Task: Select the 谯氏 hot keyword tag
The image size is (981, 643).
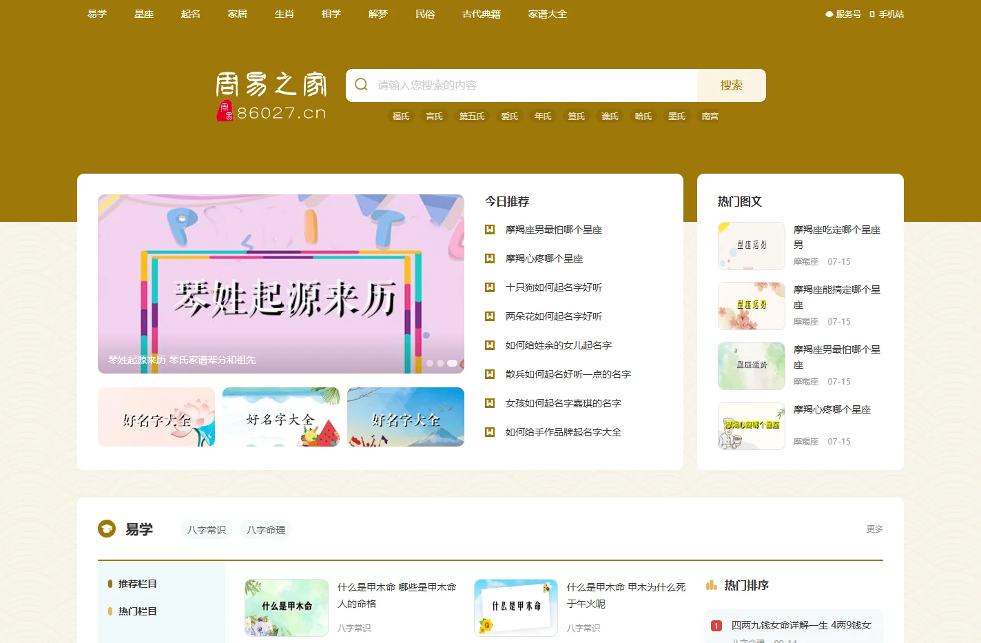Action: pyautogui.click(x=610, y=116)
